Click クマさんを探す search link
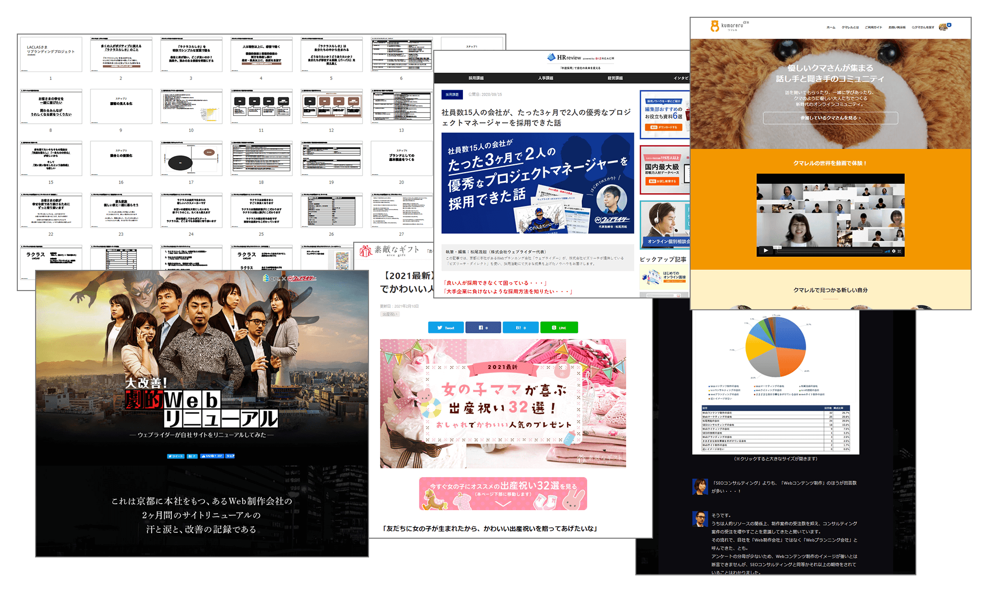The width and height of the screenshot is (988, 592). pyautogui.click(x=923, y=28)
